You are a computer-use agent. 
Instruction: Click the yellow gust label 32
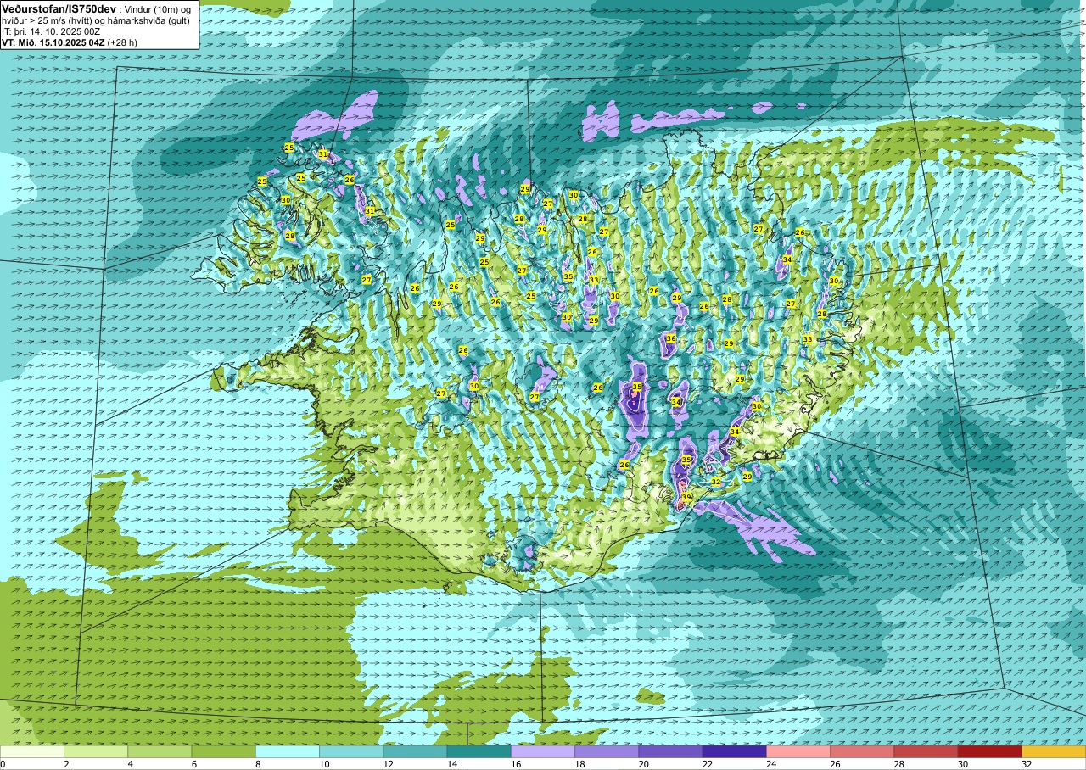click(x=715, y=482)
